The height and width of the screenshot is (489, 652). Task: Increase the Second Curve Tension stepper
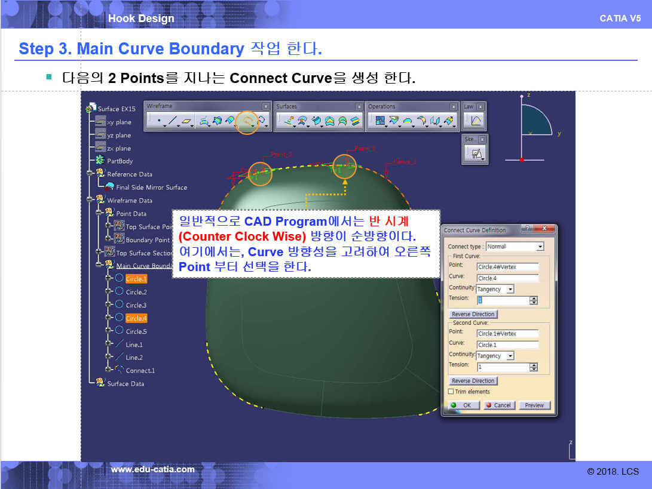(x=534, y=365)
